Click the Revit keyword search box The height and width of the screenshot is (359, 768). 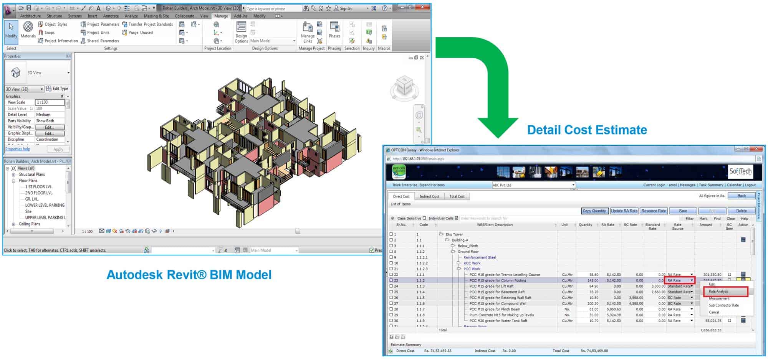coord(273,8)
